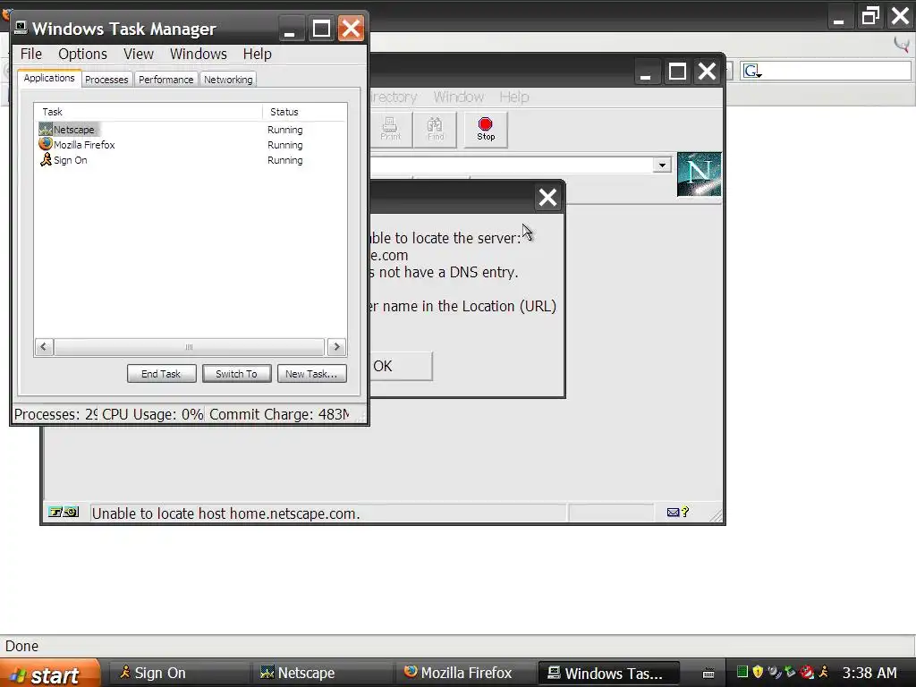
Task: Select the Sign On task row
Action: (x=192, y=160)
